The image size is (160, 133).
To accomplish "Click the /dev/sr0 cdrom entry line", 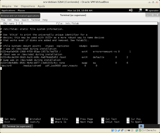I will (49, 65).
